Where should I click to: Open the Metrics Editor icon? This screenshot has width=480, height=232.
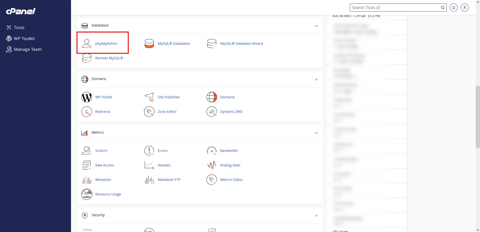coord(212,180)
